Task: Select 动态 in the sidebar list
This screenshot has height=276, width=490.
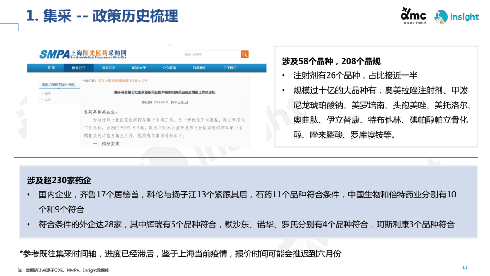Action: (48, 94)
